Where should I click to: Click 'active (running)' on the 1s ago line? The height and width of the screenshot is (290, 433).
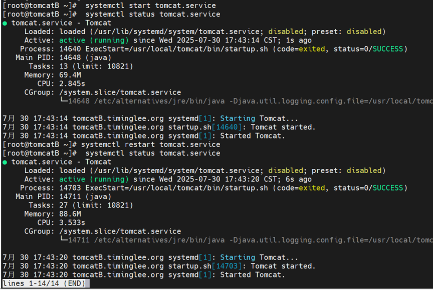coord(94,40)
